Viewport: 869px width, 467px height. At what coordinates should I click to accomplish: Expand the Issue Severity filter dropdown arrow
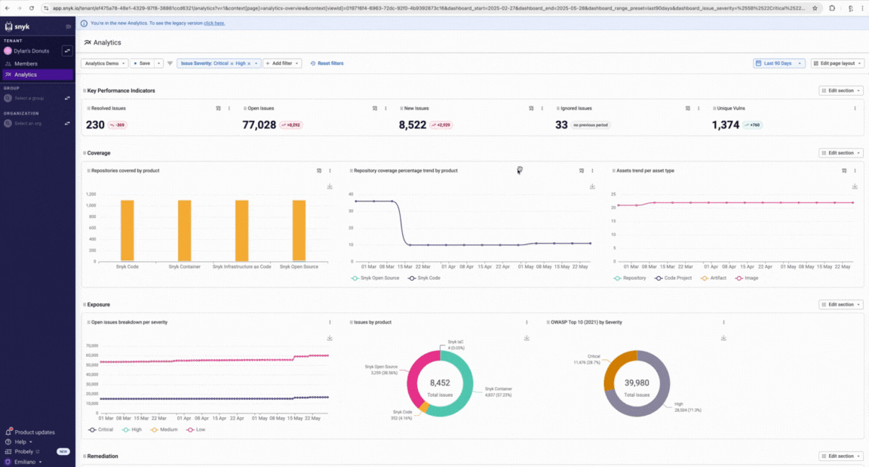pos(256,63)
